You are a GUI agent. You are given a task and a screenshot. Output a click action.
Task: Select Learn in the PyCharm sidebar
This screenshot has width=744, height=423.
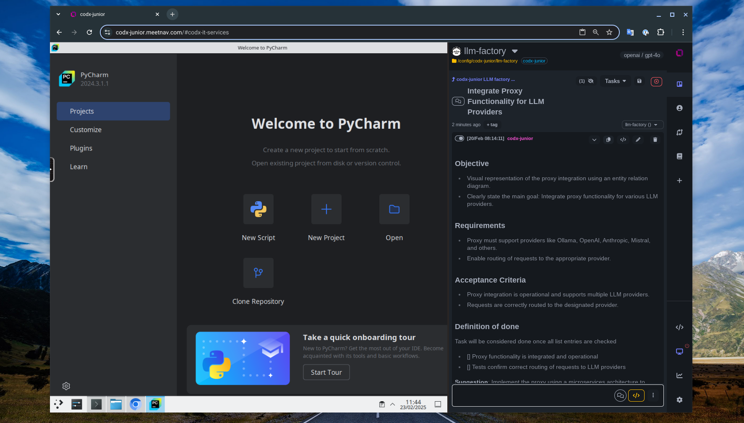(x=113, y=166)
